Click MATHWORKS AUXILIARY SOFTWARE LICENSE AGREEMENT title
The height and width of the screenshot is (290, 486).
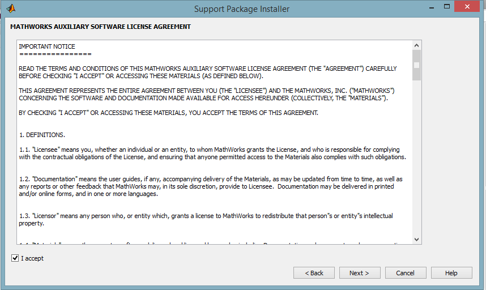click(100, 27)
